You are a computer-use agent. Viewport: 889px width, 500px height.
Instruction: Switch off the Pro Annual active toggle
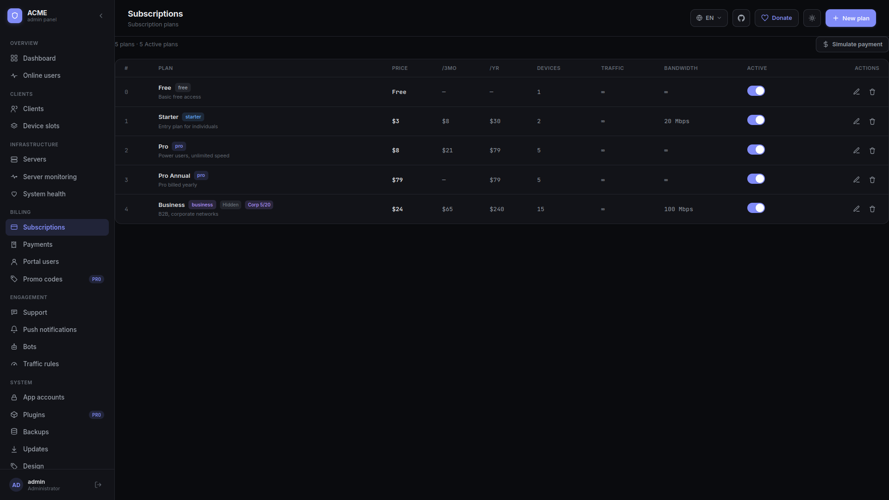(756, 179)
